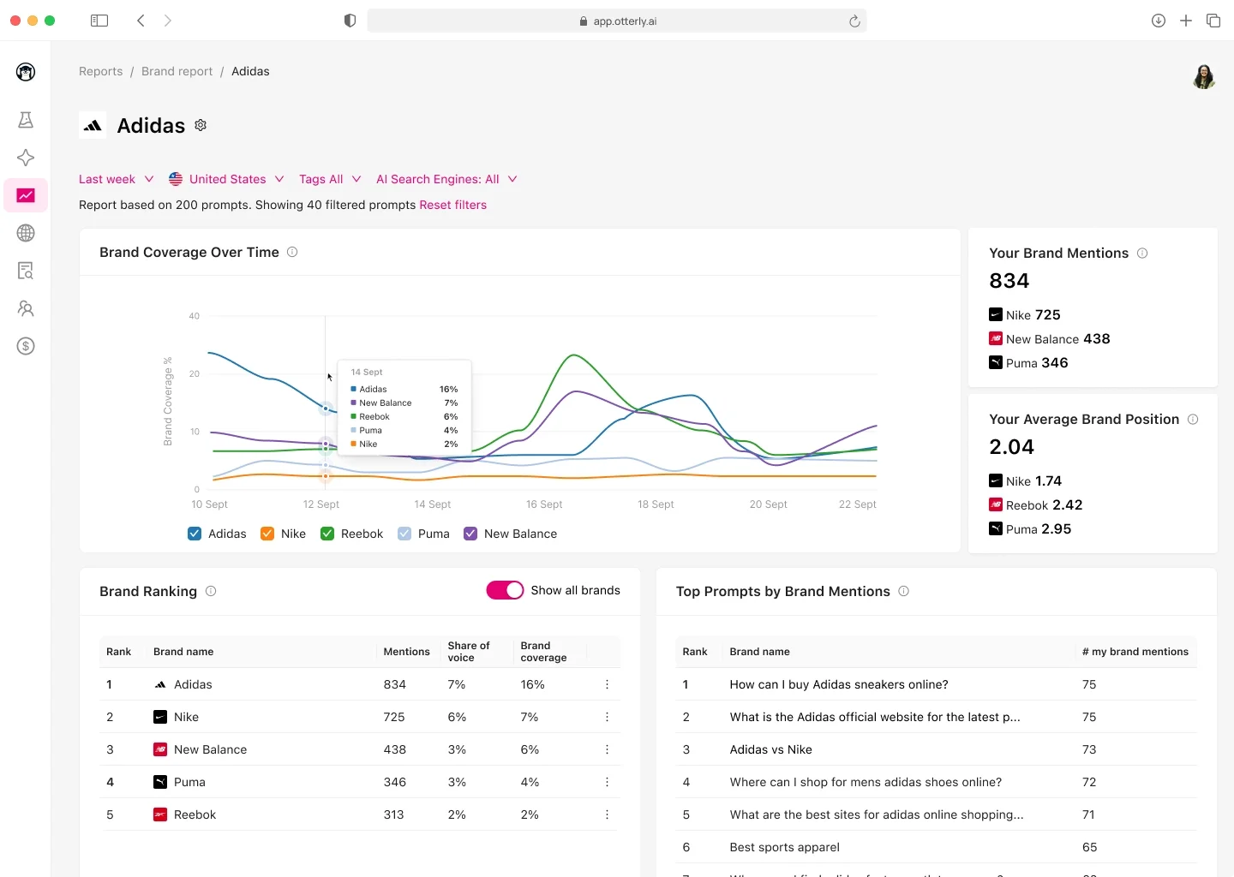The width and height of the screenshot is (1234, 877).
Task: Select the sparkle icon in the sidebar
Action: [x=26, y=158]
